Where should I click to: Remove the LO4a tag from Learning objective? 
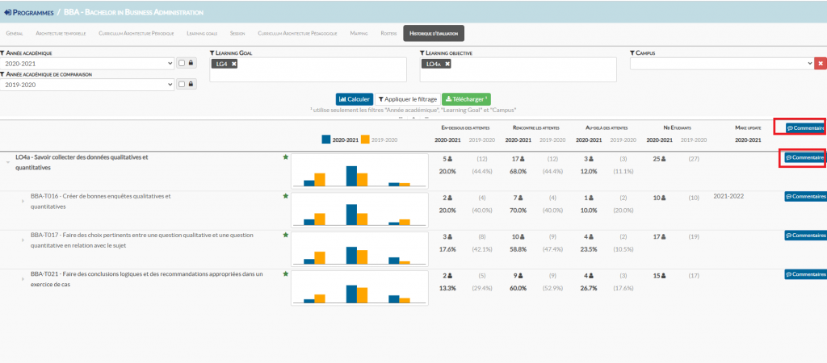447,63
